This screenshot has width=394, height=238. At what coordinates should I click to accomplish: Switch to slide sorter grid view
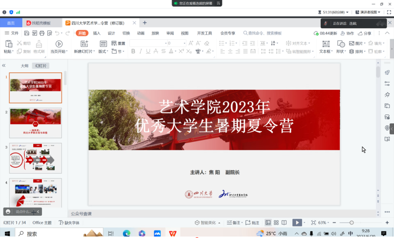point(276,223)
